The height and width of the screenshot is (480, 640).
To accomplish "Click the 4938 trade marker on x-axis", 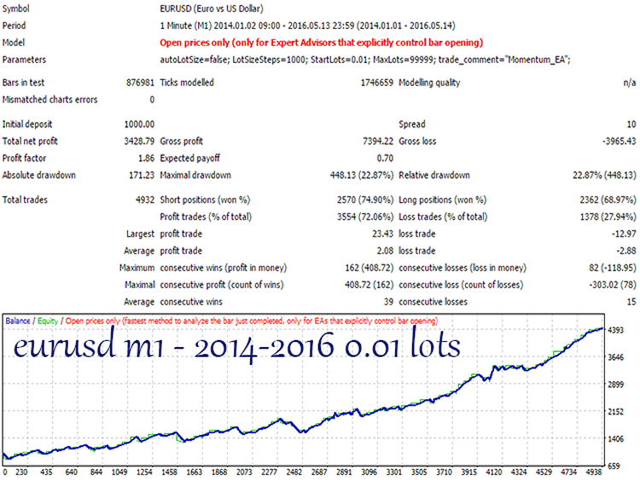I will pyautogui.click(x=593, y=471).
